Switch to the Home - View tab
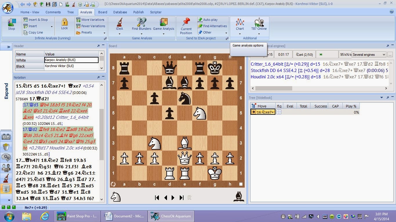This screenshot has height=222, width=396. pyautogui.click(x=30, y=12)
